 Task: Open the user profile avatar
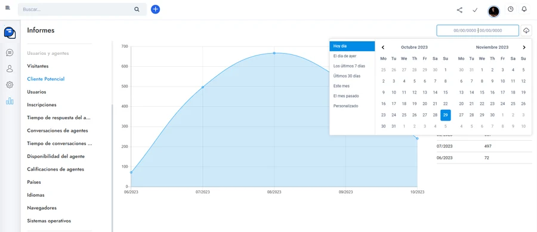pos(493,11)
